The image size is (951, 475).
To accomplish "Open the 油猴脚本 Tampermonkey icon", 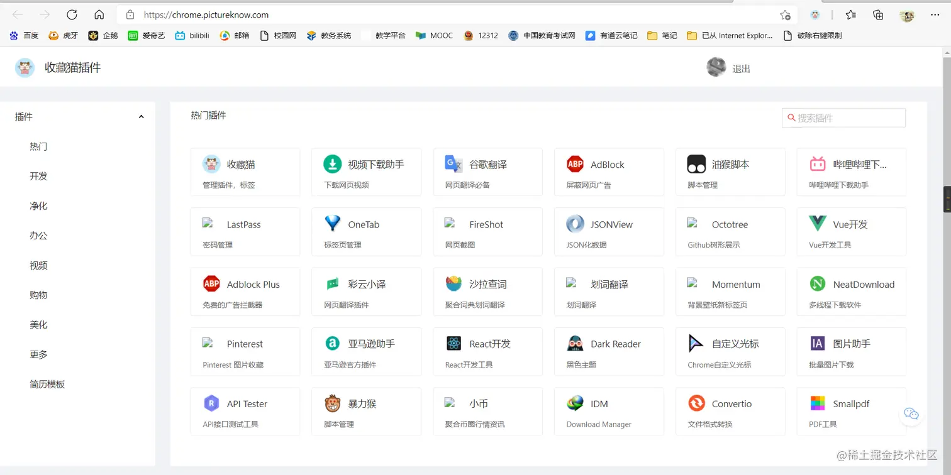I will [696, 164].
